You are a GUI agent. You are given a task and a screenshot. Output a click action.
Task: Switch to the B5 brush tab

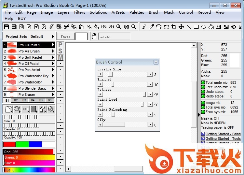[41, 100]
